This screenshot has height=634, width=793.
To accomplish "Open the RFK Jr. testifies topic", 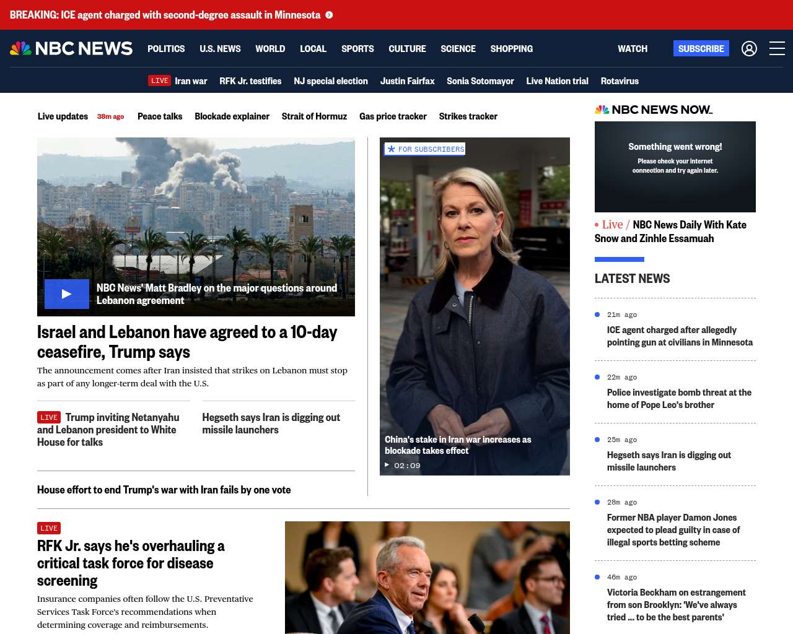I will (250, 80).
